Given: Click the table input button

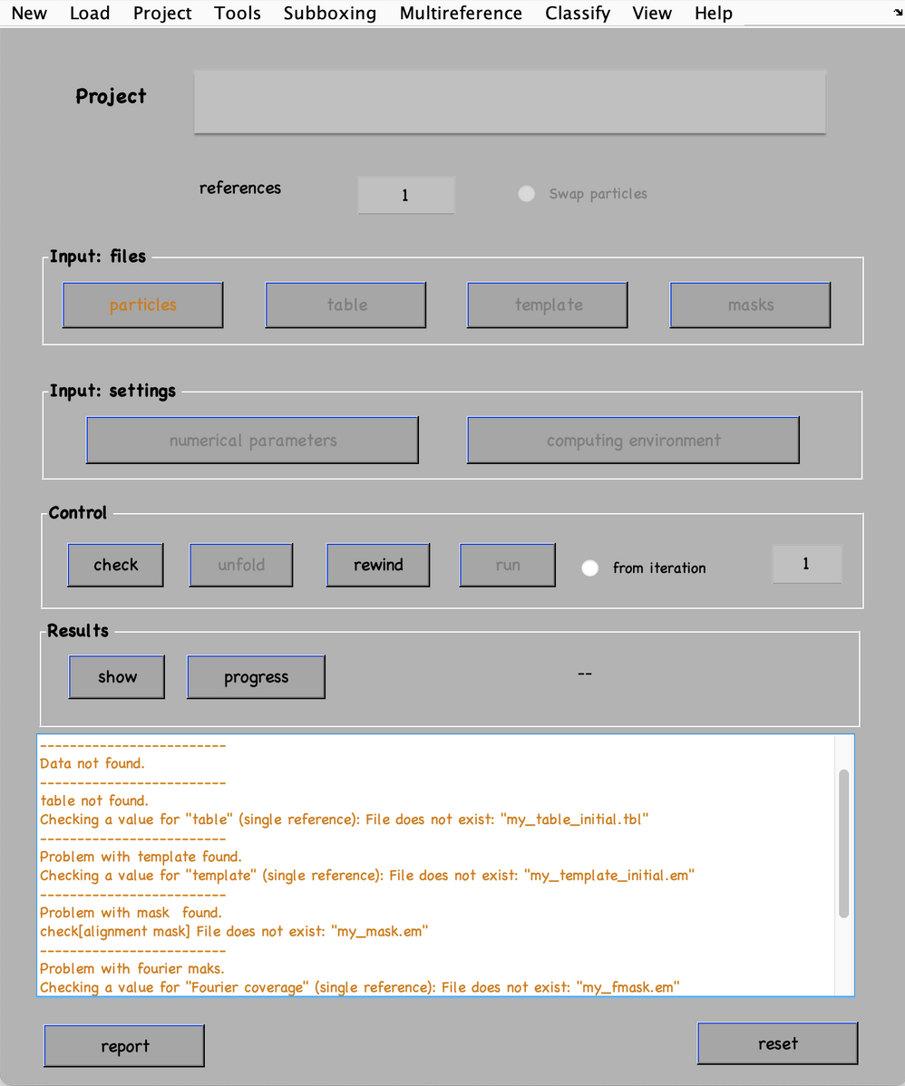Looking at the screenshot, I should coord(345,305).
